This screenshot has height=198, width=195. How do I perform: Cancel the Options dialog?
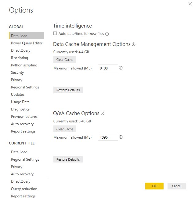[177, 186]
